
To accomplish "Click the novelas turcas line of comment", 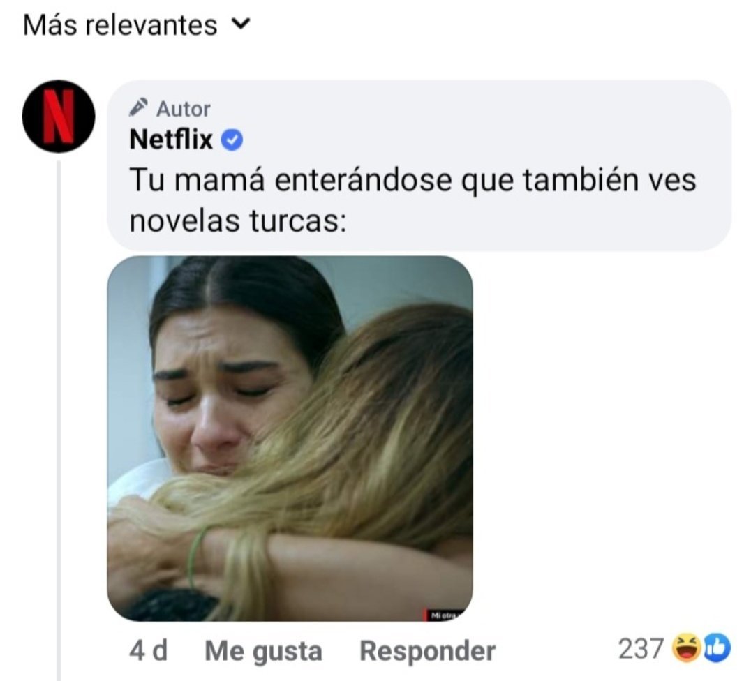I will tap(238, 221).
